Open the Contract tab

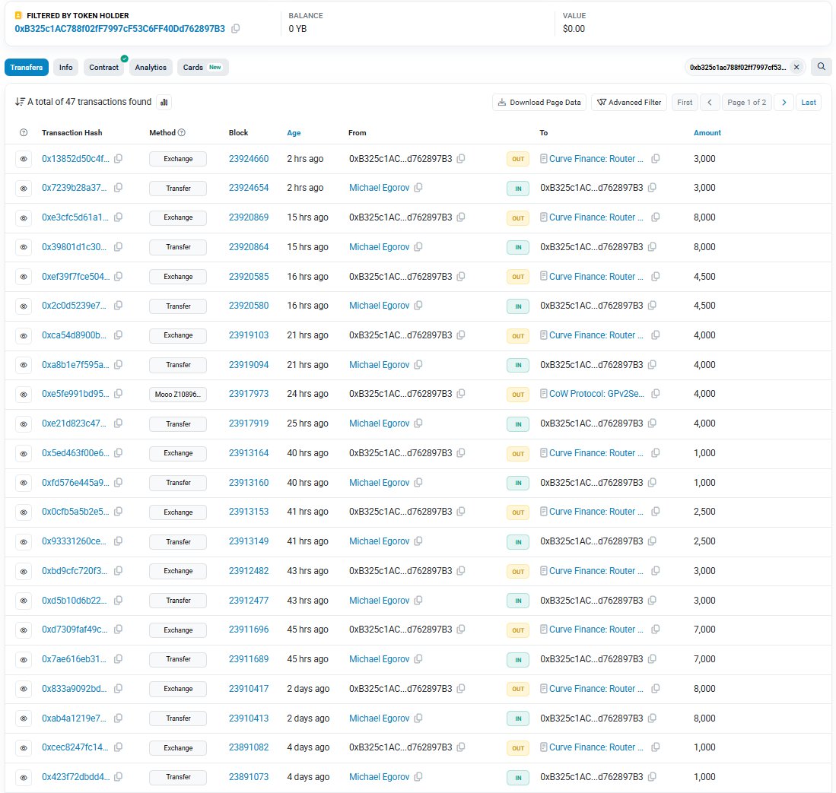(x=104, y=67)
